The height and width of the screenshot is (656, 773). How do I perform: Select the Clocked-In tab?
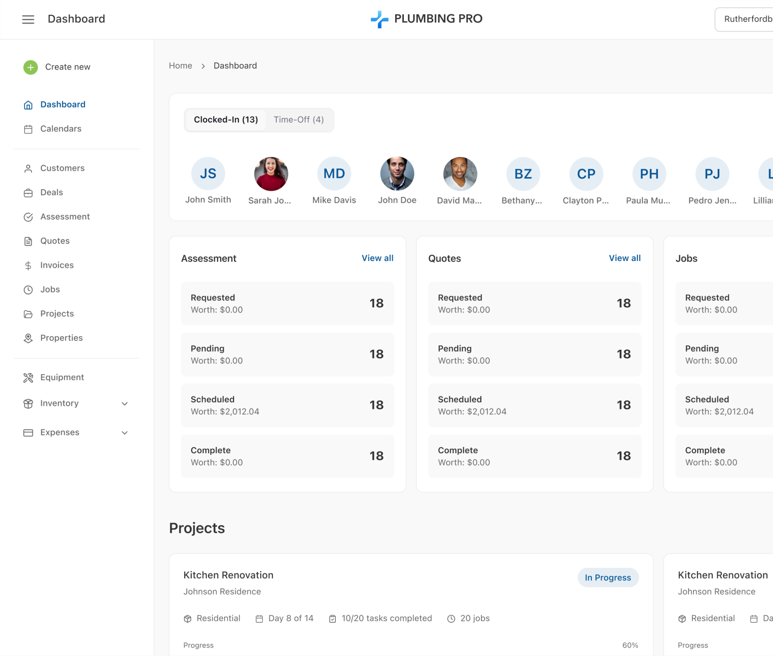[x=225, y=120]
